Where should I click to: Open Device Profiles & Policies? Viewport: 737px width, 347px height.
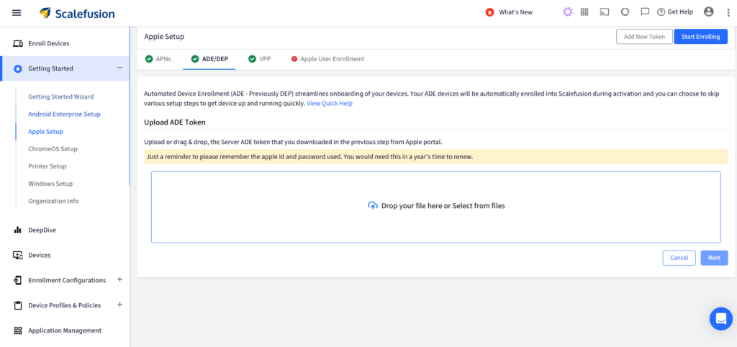click(64, 306)
